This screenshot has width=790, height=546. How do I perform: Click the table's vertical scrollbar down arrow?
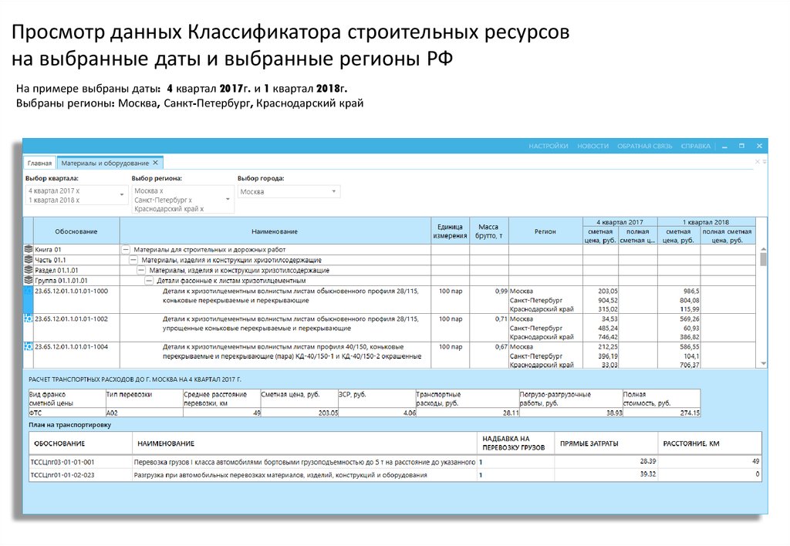pyautogui.click(x=764, y=363)
